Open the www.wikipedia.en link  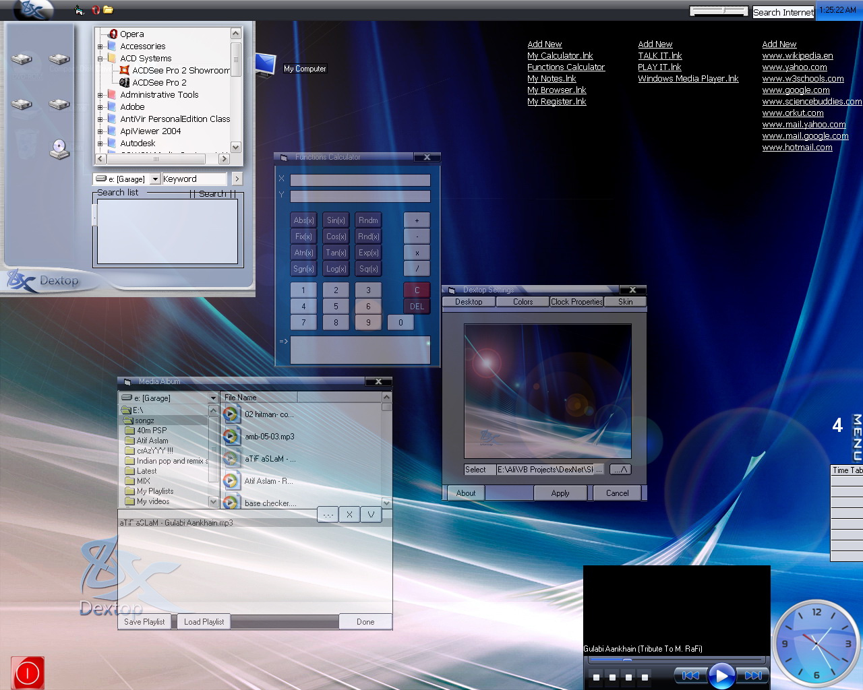797,56
